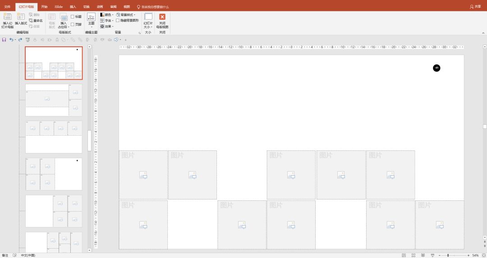Start Slide Show from status bar icon
This screenshot has width=487, height=258.
432,255
